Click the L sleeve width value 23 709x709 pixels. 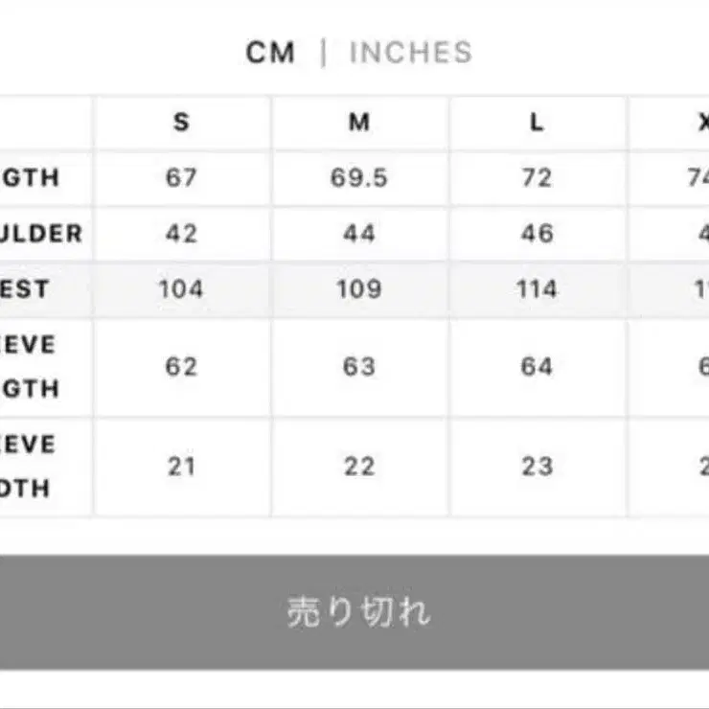pyautogui.click(x=537, y=467)
